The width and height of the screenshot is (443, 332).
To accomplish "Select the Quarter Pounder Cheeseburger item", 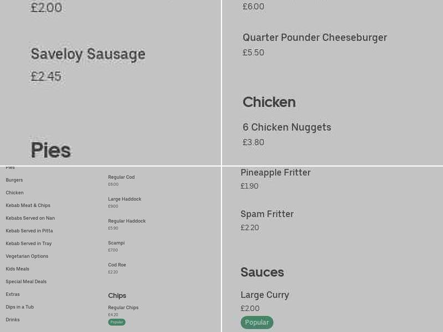I will 315,38.
